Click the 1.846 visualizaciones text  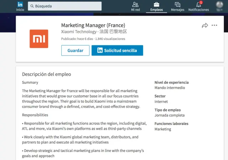(x=110, y=38)
